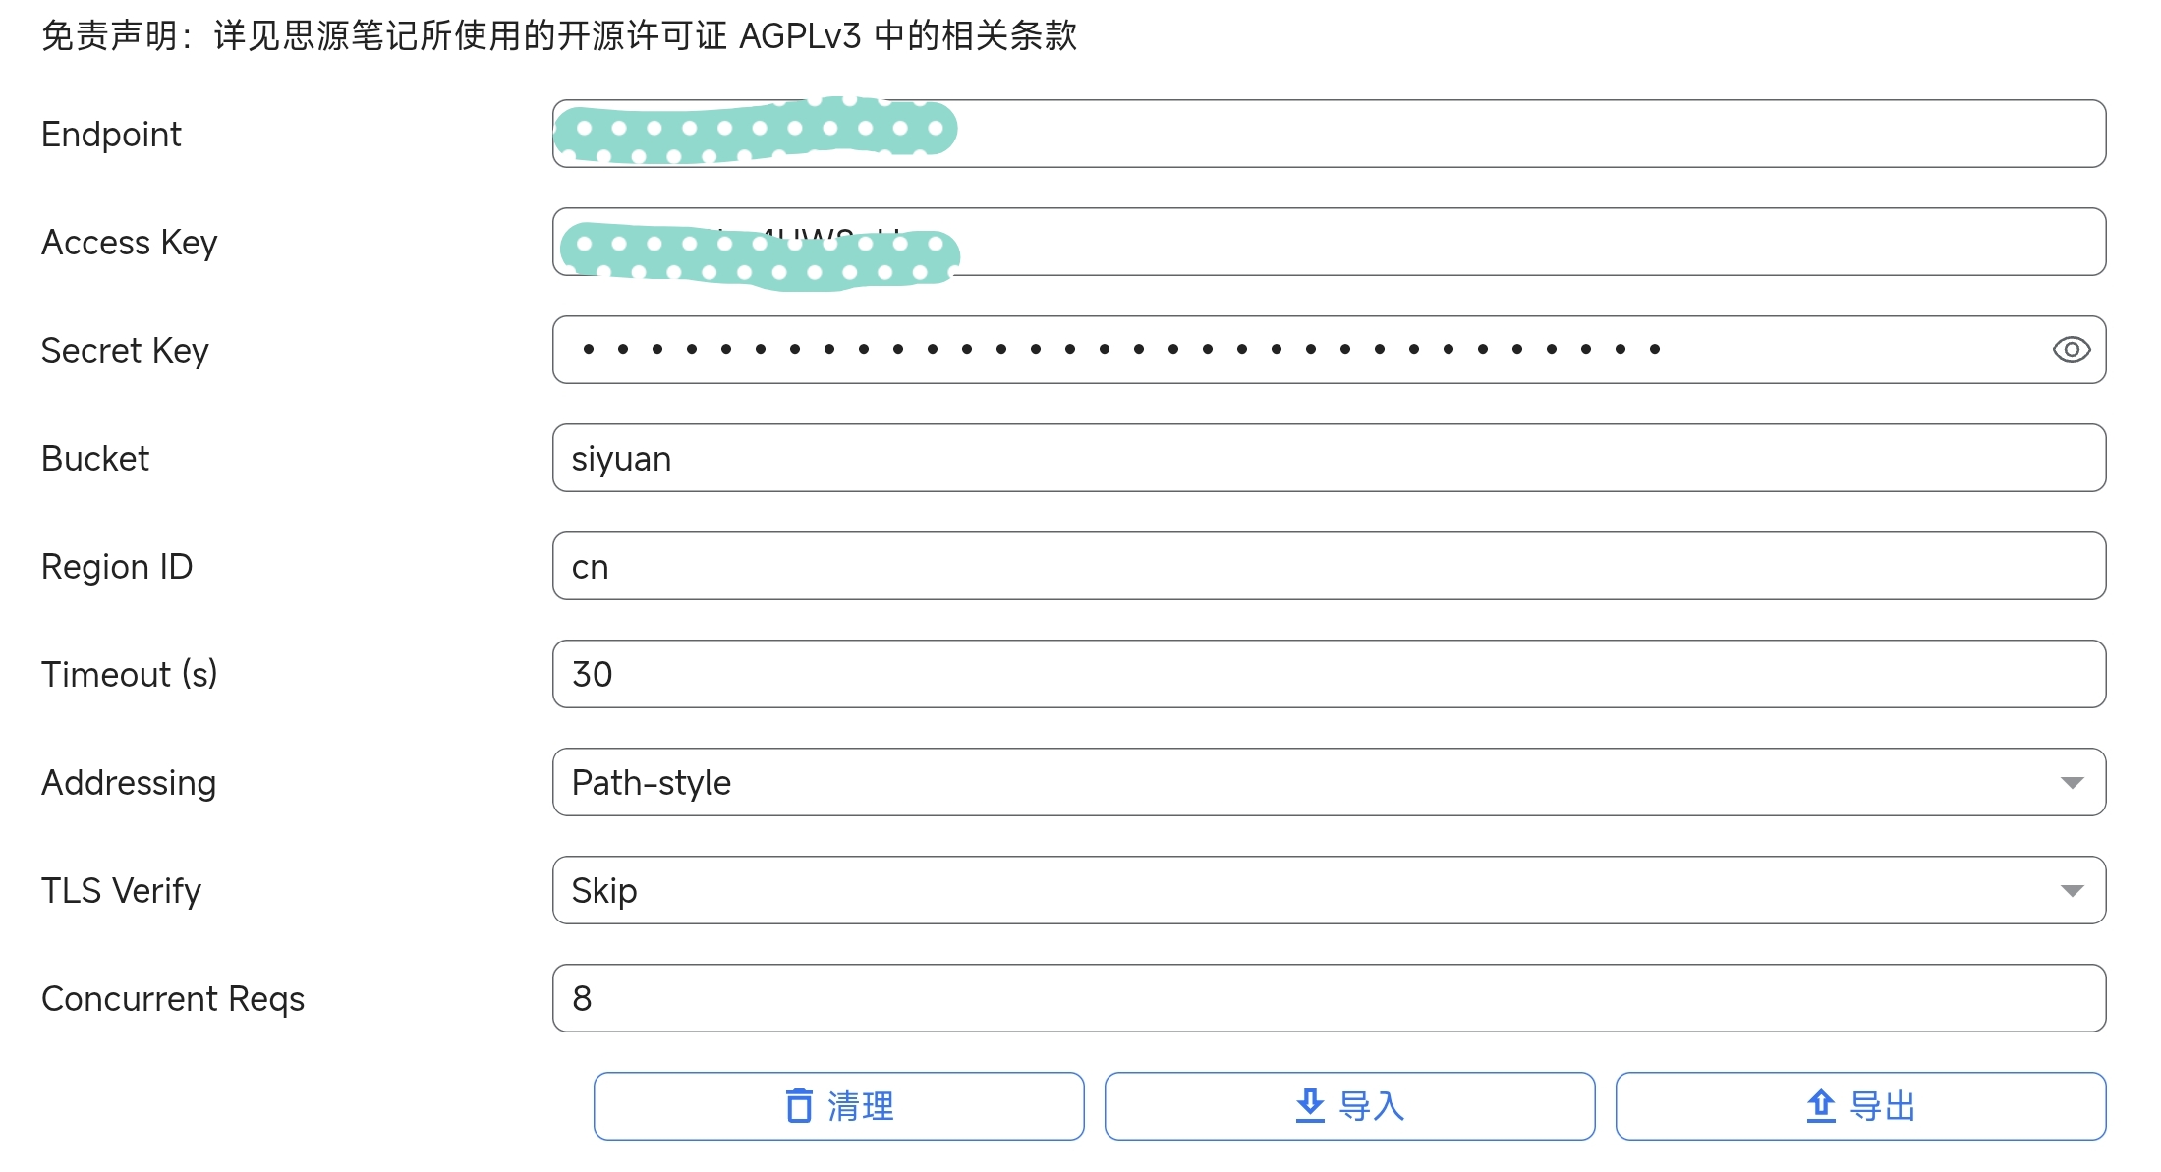Click the Bucket field containing siyuan
The image size is (2161, 1172).
1329,458
